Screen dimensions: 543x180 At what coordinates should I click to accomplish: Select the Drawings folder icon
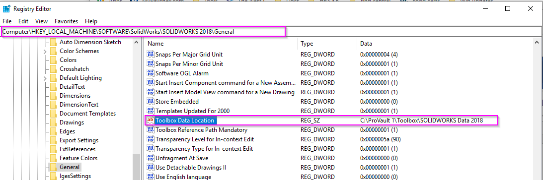click(53, 122)
